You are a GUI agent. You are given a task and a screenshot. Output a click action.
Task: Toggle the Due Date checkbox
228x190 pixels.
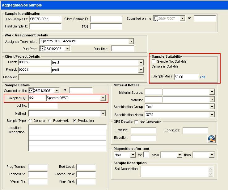[x=43, y=49]
